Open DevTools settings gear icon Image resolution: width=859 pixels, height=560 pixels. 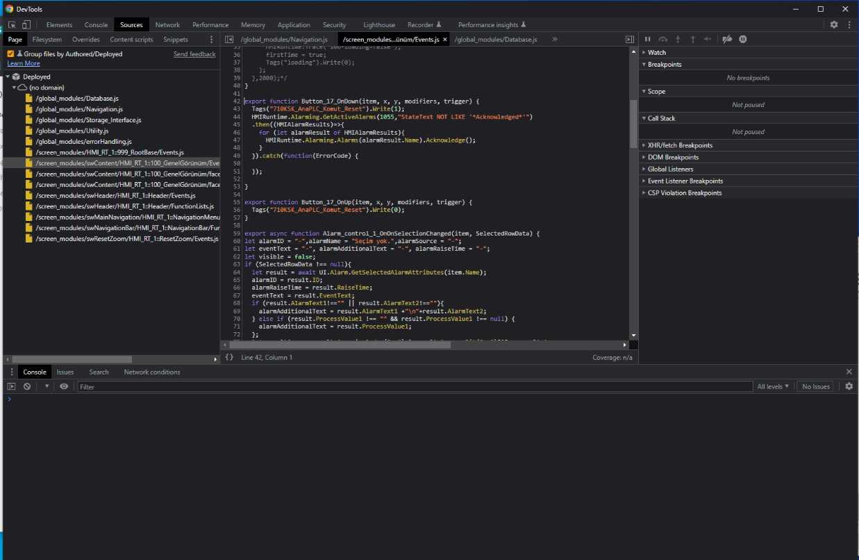coord(834,25)
